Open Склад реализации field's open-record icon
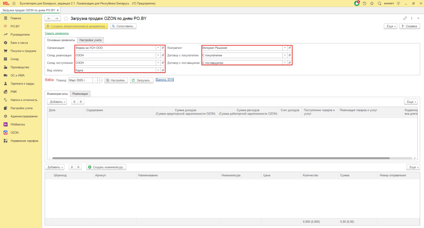 163,55
